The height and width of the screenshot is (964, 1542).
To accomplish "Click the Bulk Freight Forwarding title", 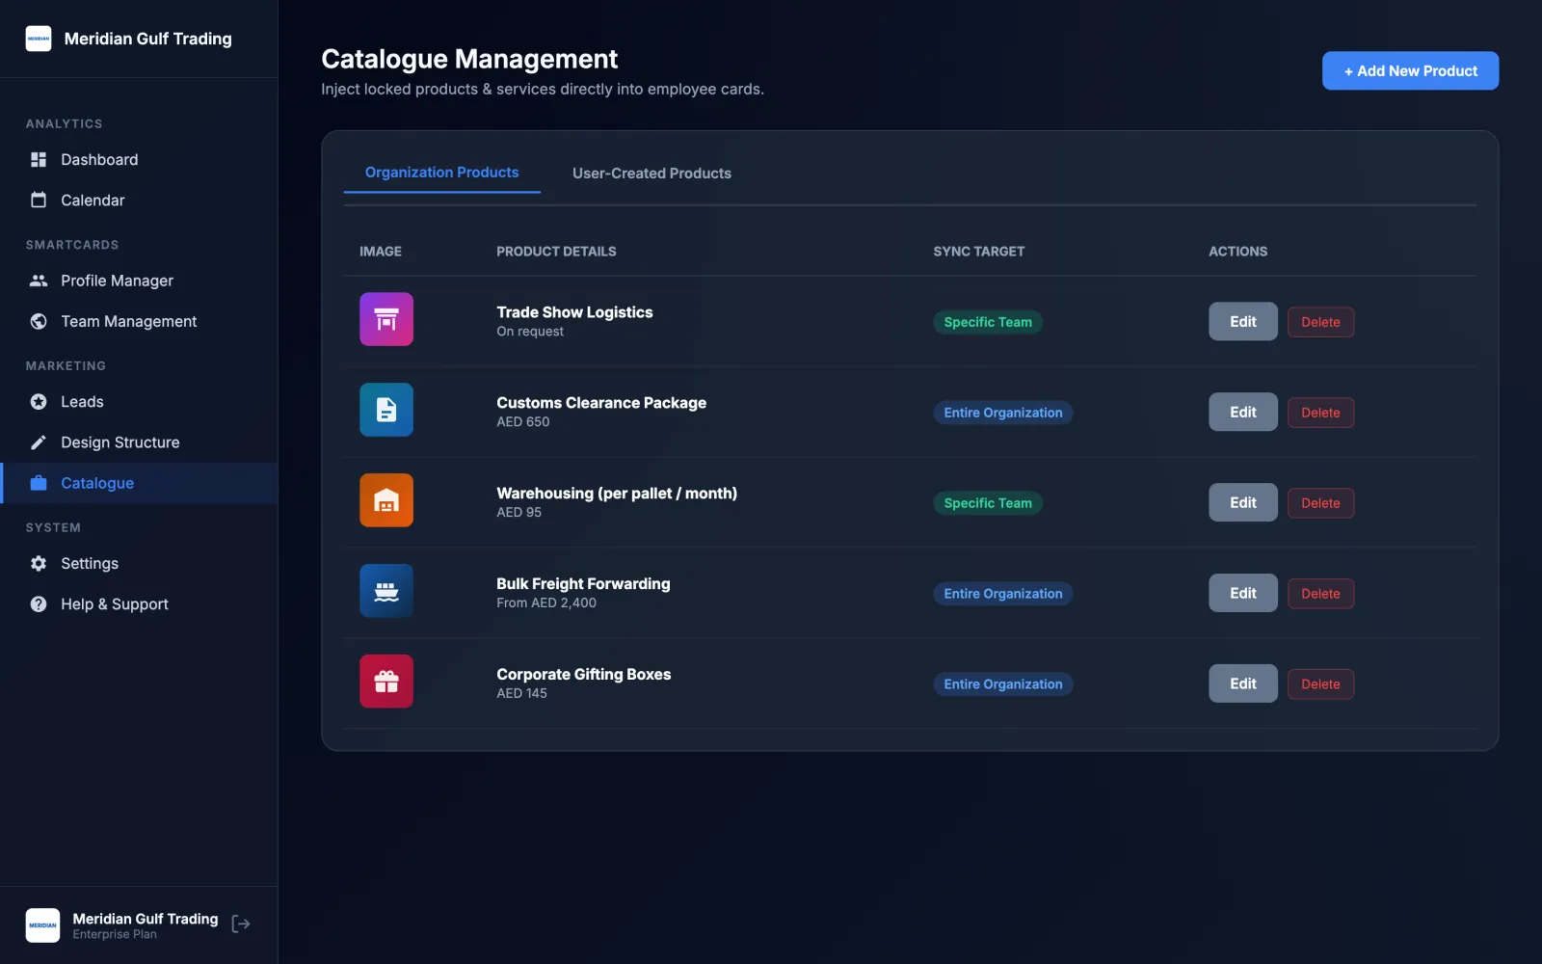I will coord(583,584).
